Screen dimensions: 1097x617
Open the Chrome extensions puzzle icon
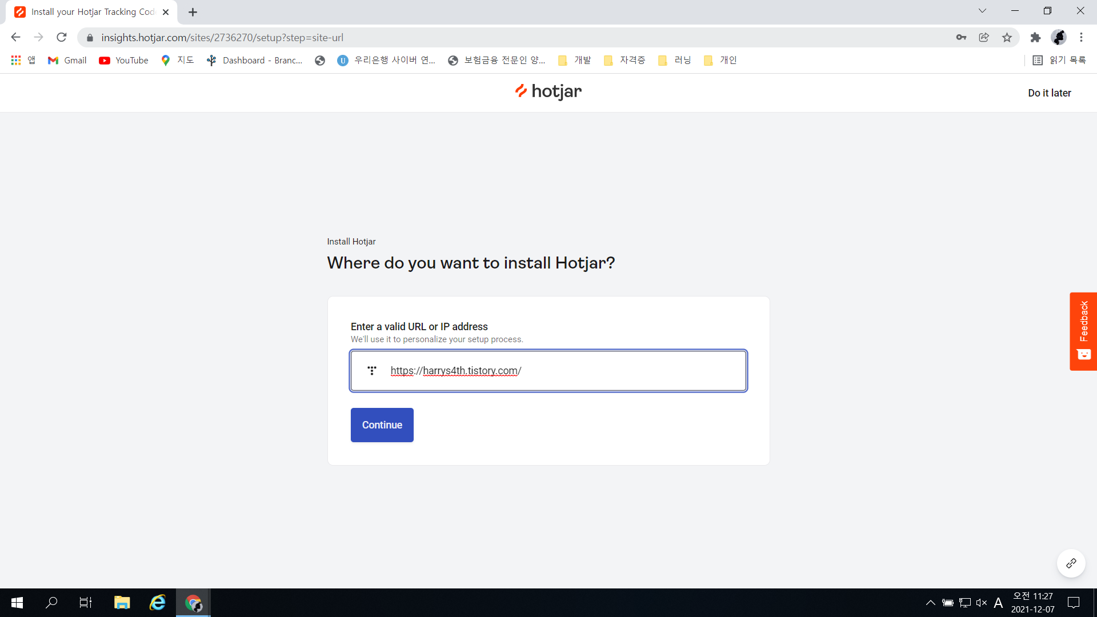(1035, 38)
